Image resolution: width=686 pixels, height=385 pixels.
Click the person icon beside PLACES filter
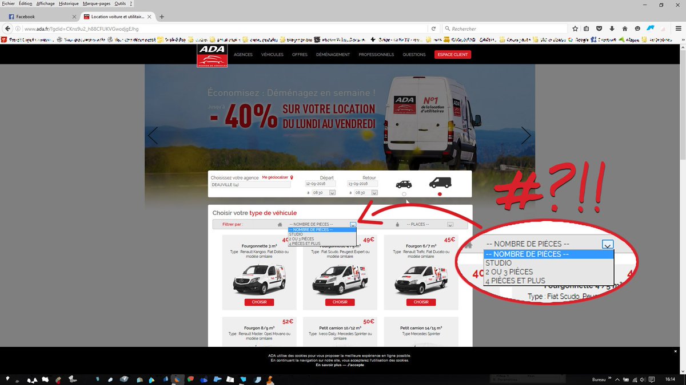[x=398, y=224]
